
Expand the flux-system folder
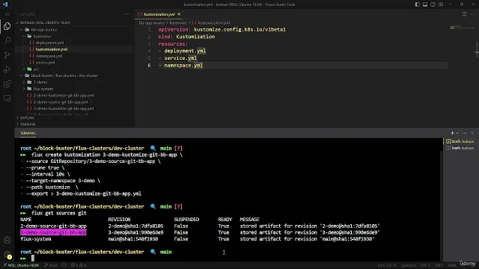tap(43, 89)
